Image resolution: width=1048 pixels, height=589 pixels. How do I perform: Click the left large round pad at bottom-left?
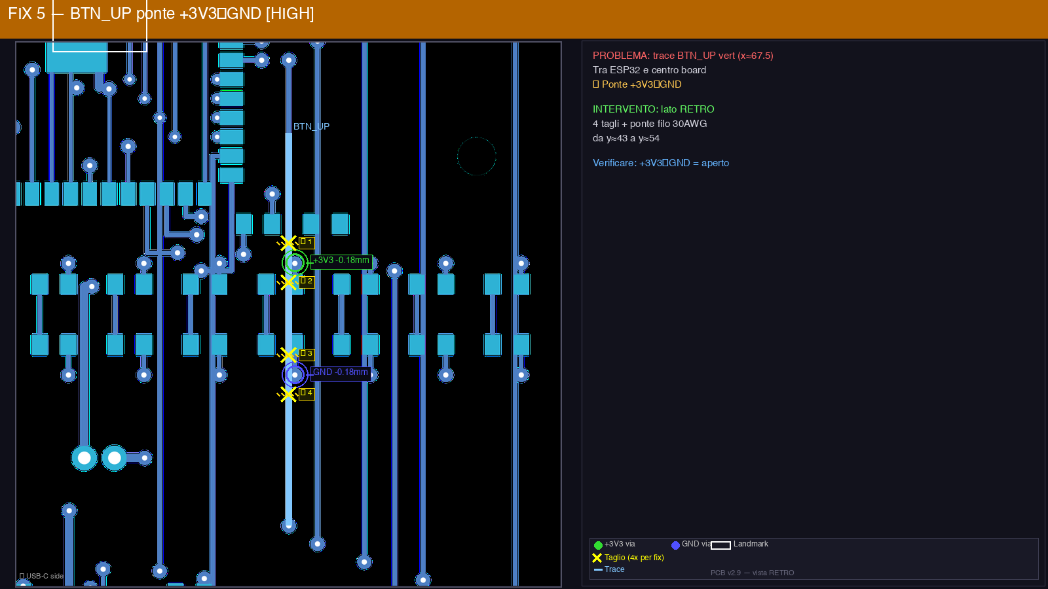click(84, 458)
